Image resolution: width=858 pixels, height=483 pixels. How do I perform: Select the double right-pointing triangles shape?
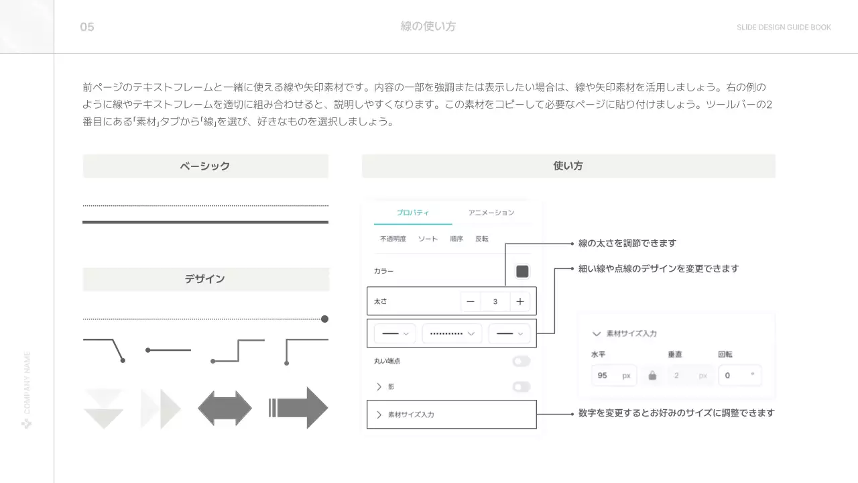161,408
